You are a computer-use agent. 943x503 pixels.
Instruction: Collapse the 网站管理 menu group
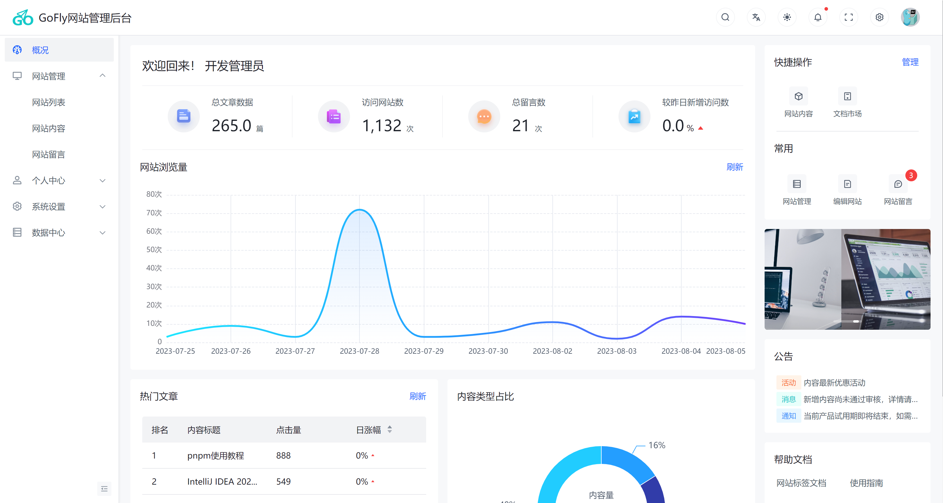(103, 76)
